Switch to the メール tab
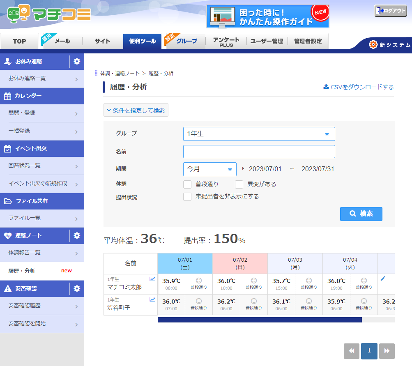The image size is (412, 366). point(62,41)
